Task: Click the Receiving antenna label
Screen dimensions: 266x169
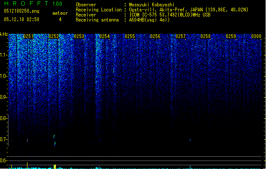Action: [97, 20]
